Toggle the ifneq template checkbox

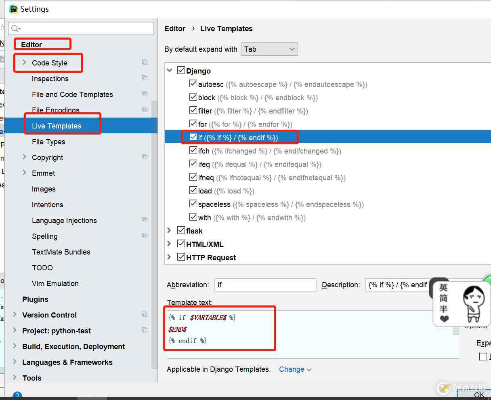193,177
